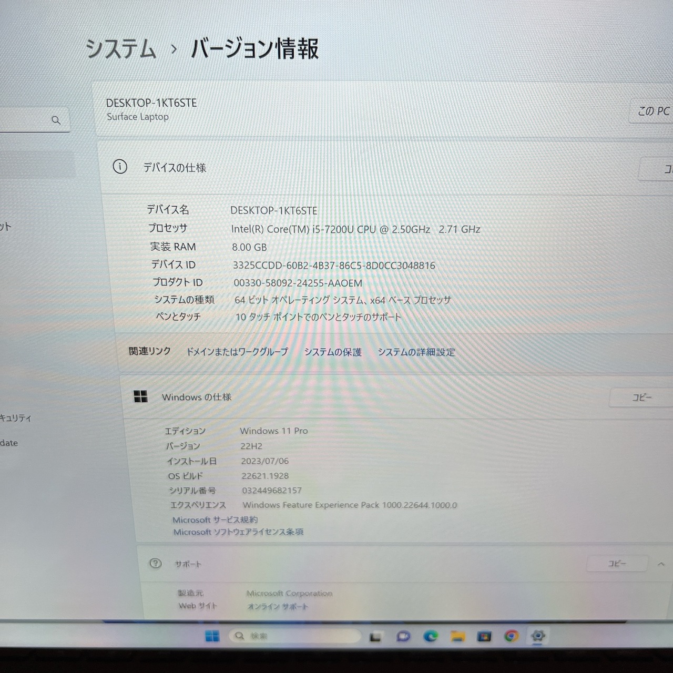
Task: Click the Settings search magnifier icon
Action: click(x=56, y=120)
